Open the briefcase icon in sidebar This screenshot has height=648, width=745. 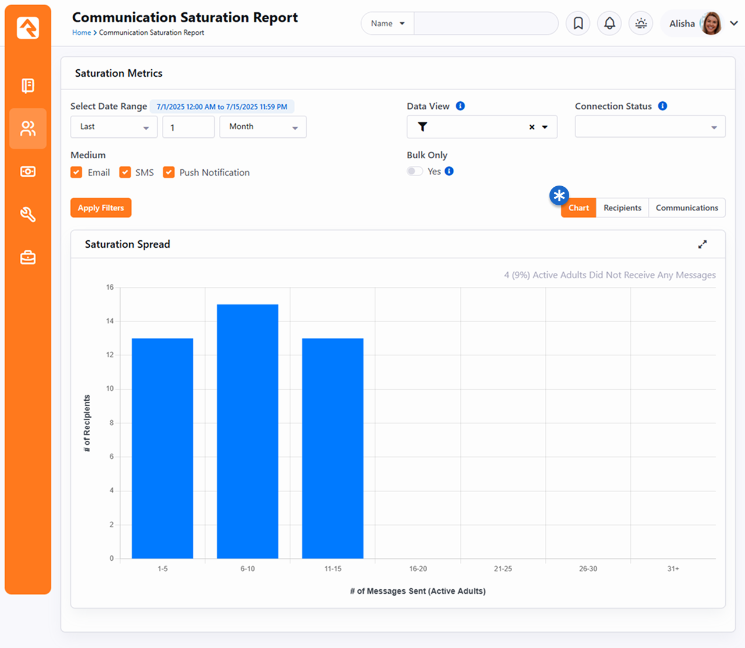pos(28,257)
